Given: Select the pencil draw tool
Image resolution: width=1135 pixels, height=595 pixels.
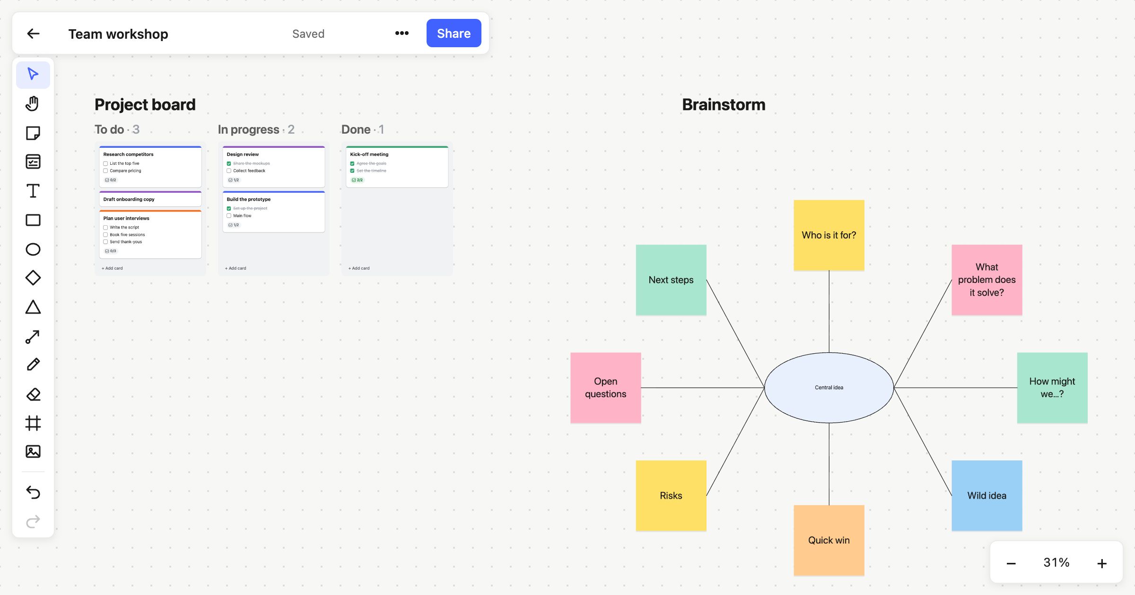Looking at the screenshot, I should pyautogui.click(x=33, y=365).
